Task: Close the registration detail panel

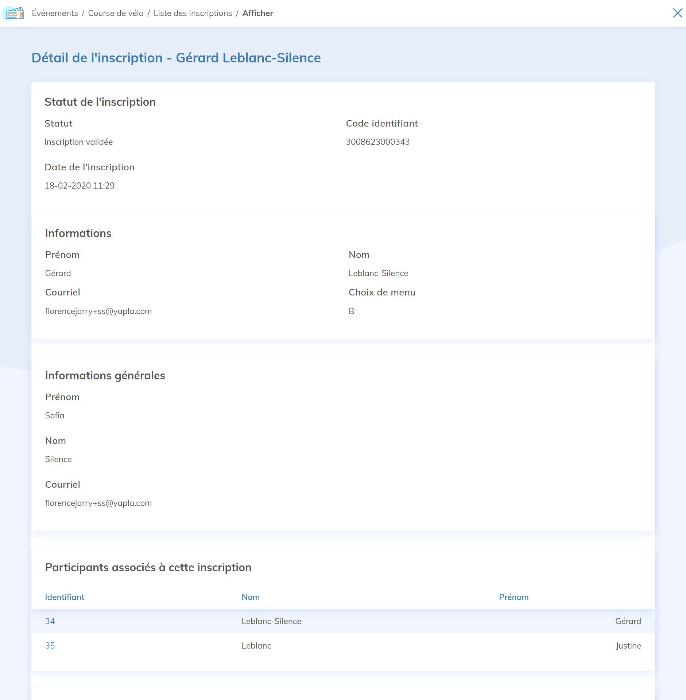Action: pyautogui.click(x=677, y=13)
